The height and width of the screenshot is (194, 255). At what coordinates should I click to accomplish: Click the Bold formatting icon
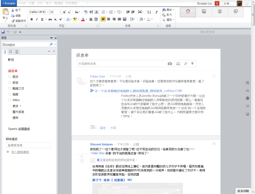point(31,19)
